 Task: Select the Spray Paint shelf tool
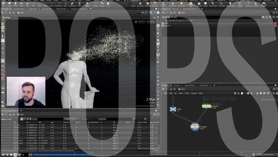(x=72, y=4)
